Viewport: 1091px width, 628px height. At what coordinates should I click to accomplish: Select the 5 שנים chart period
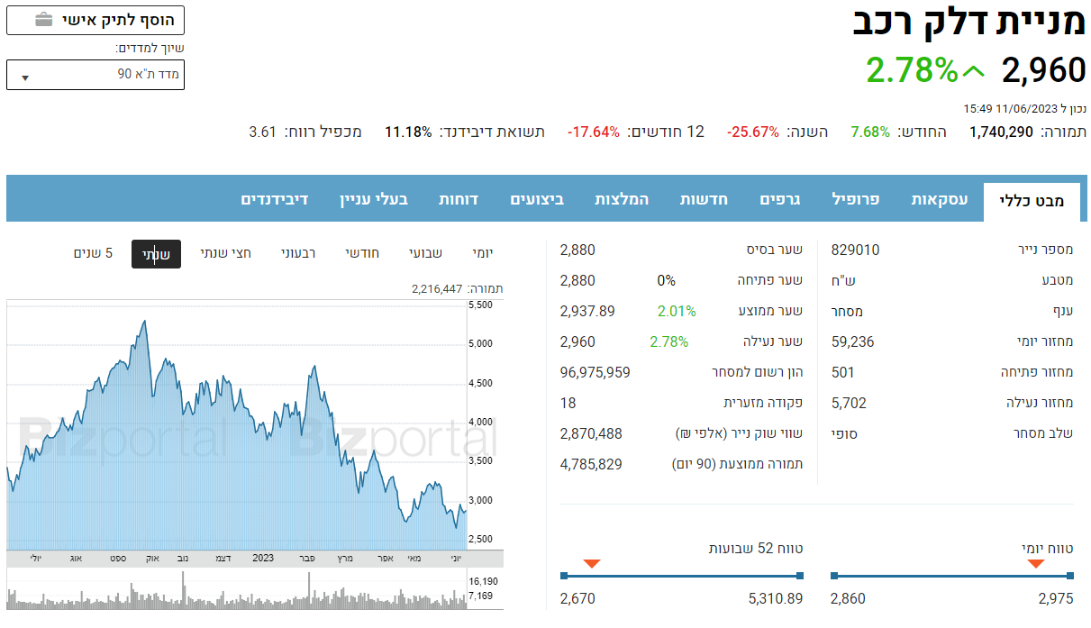pos(93,253)
